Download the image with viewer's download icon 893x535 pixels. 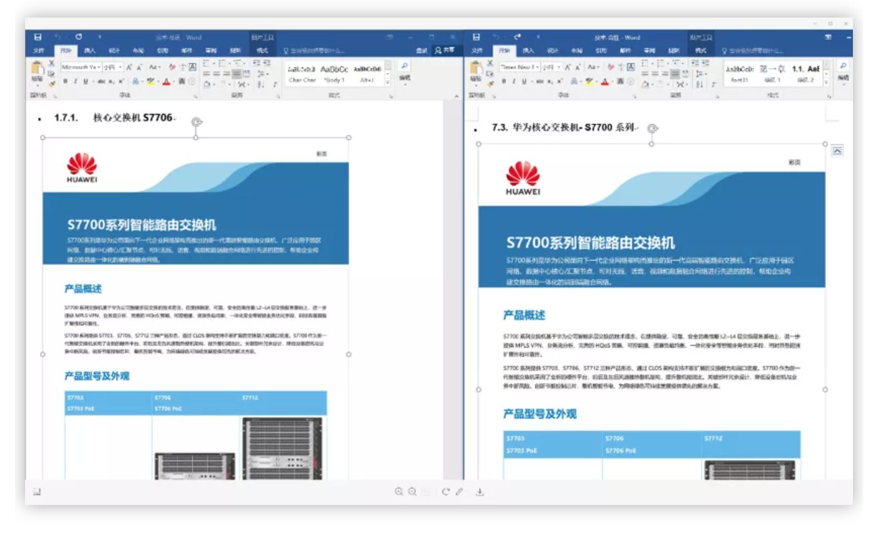(x=480, y=492)
